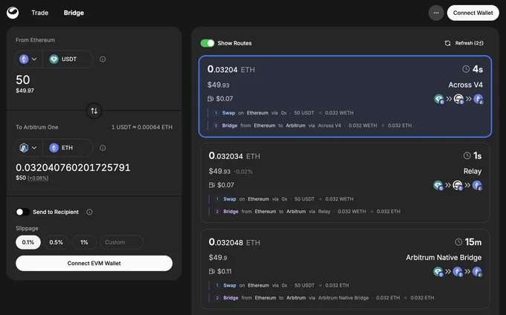Click the clock icon next to 1s
This screenshot has width=506, height=315.
(467, 155)
